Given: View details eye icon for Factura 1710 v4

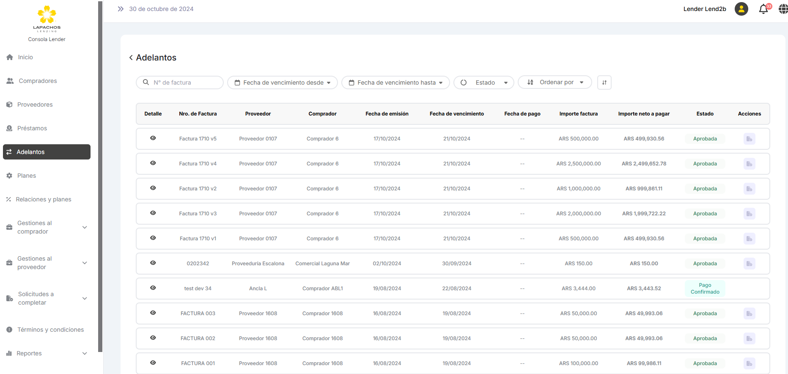Looking at the screenshot, I should coord(153,163).
